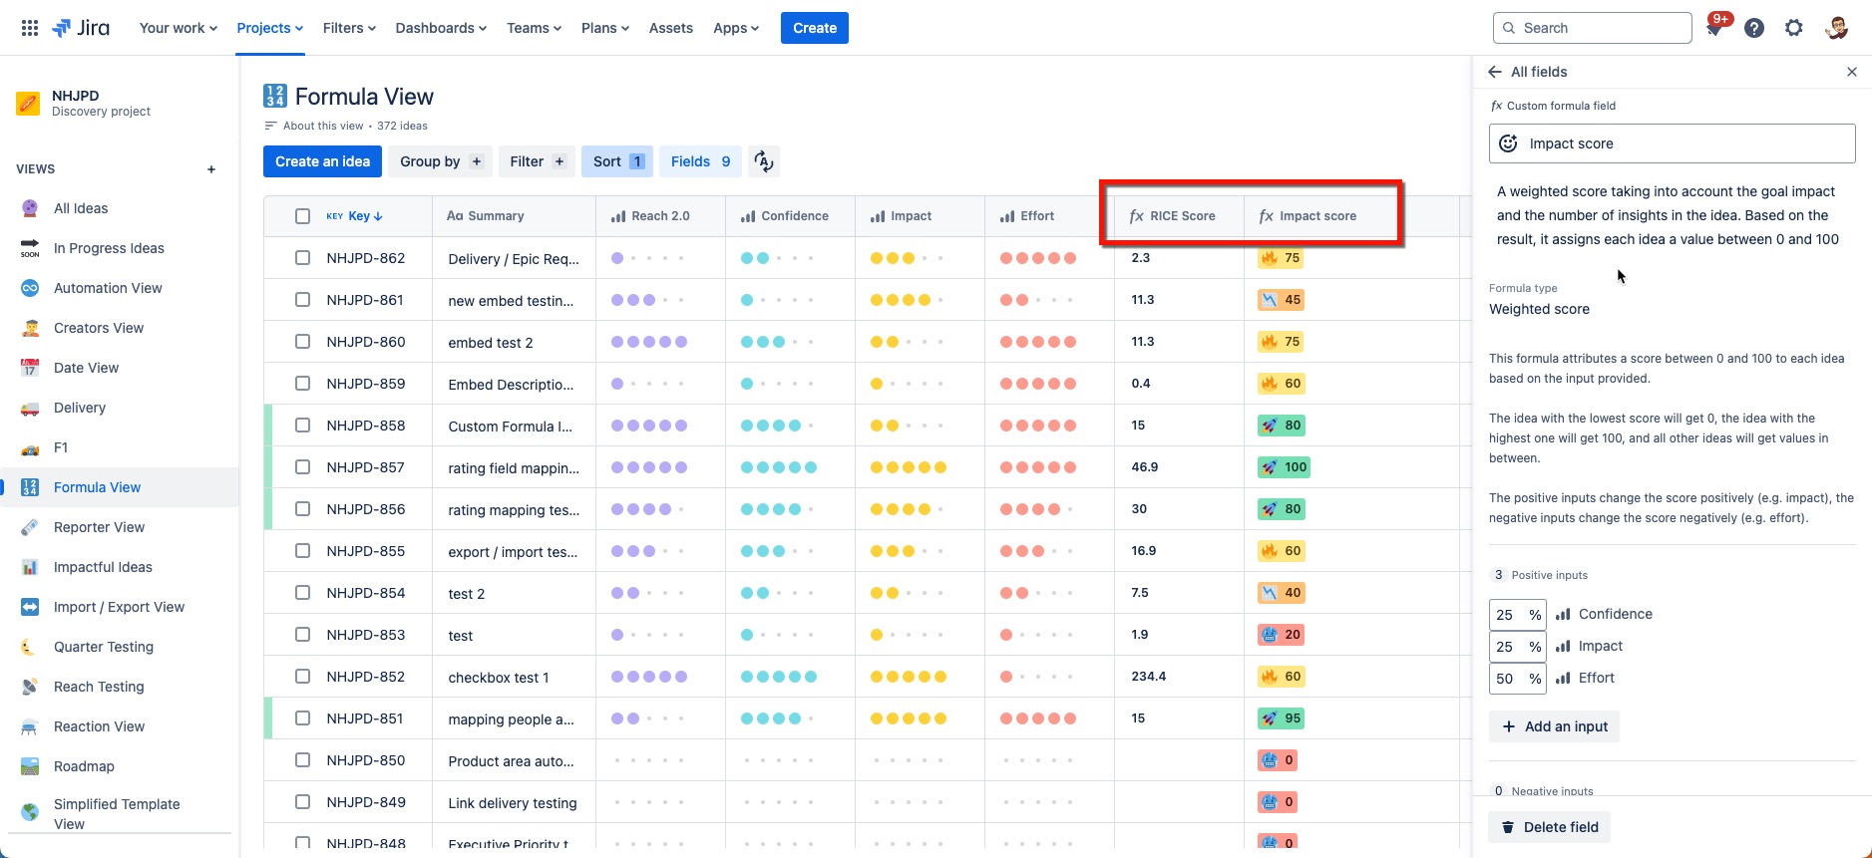Open the Roadmap view
This screenshot has height=858, width=1872.
84,766
